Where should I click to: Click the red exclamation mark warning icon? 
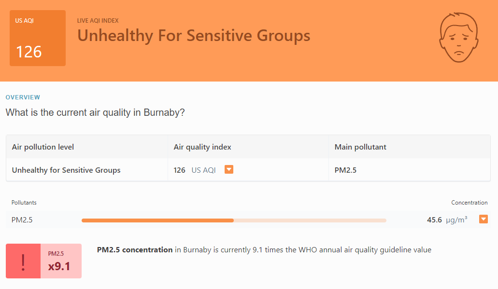pos(23,261)
